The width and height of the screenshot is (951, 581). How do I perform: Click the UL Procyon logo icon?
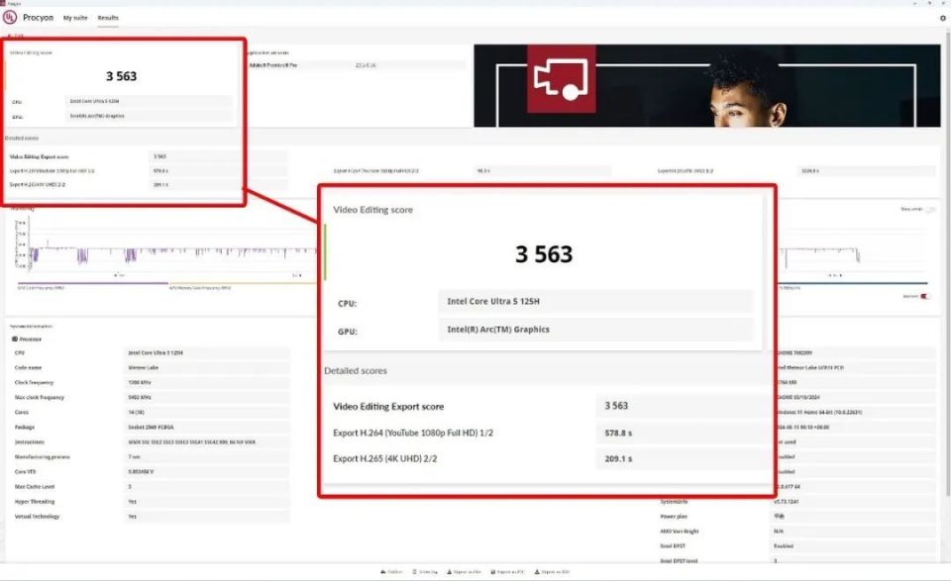[10, 18]
